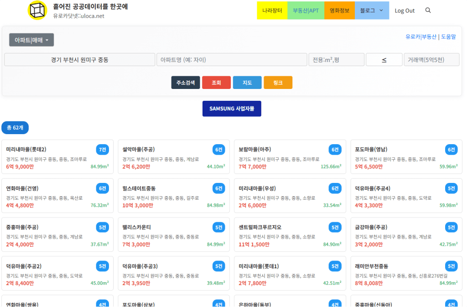Open the search magnifier icon
The width and height of the screenshot is (467, 307).
click(428, 10)
